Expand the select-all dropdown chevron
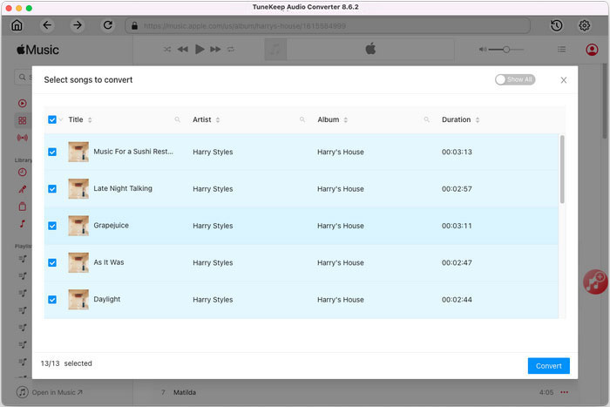Screen dimensions: 610x407 coord(61,120)
